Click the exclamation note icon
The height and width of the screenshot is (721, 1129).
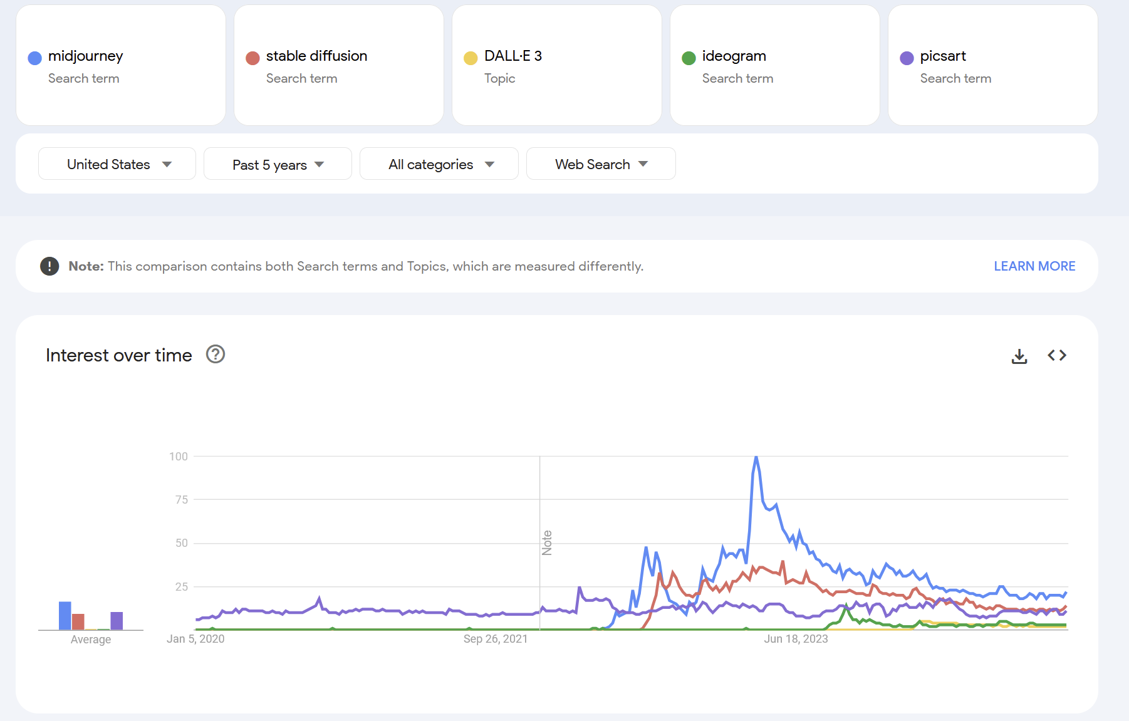(49, 266)
